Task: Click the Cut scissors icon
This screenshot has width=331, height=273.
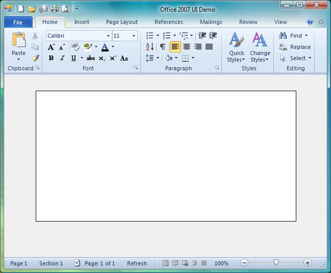Action: coord(35,36)
